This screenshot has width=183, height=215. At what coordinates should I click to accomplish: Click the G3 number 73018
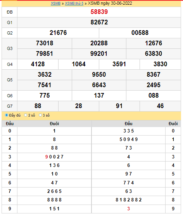click(45, 43)
